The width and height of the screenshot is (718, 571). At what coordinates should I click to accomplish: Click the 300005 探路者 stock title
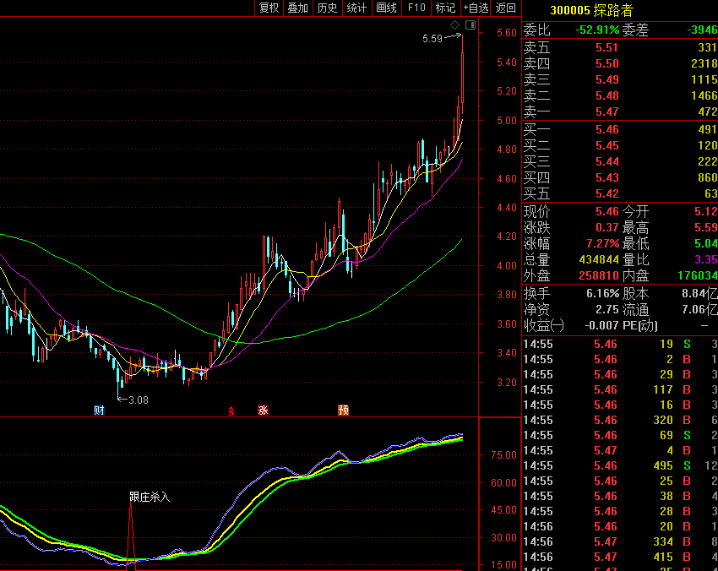click(591, 10)
